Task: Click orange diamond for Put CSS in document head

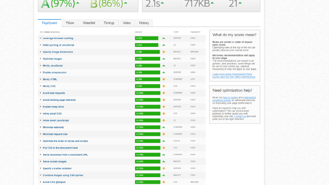Action: pyautogui.click(x=163, y=148)
